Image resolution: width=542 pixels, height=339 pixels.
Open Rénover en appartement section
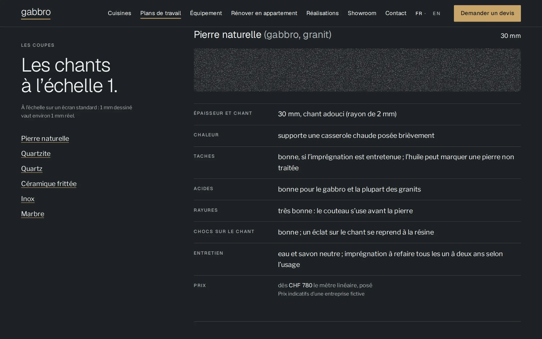264,13
